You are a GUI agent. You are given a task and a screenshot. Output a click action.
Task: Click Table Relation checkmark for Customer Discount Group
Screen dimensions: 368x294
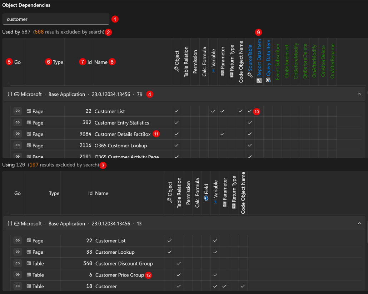[179, 263]
